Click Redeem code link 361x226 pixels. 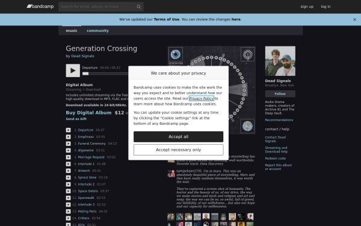276,159
